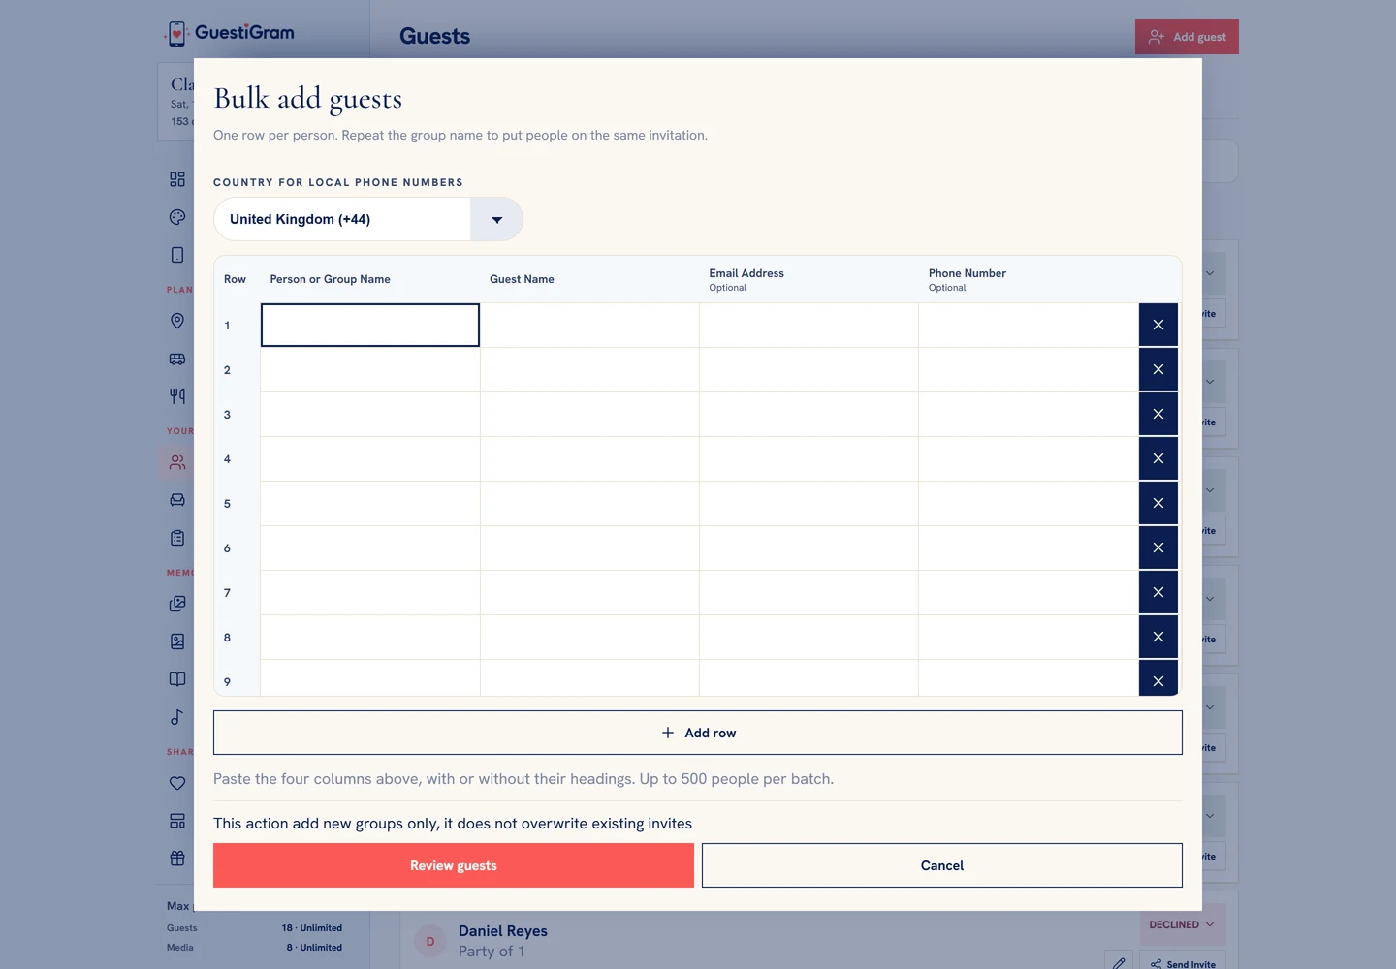Image resolution: width=1396 pixels, height=969 pixels.
Task: Open the fork and knife dining icon
Action: pos(177,395)
